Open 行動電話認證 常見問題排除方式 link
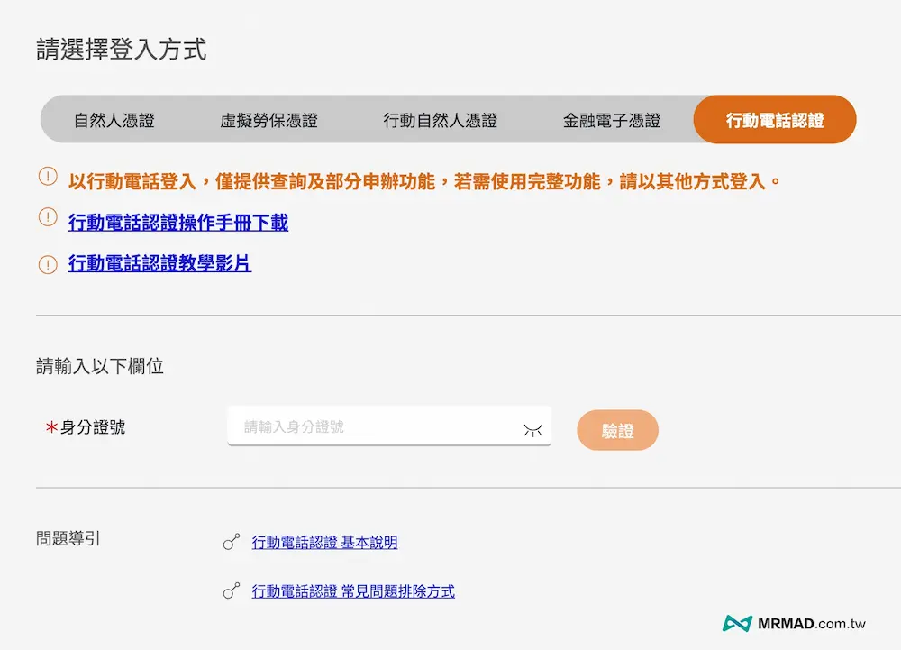Image resolution: width=901 pixels, height=650 pixels. 353,590
